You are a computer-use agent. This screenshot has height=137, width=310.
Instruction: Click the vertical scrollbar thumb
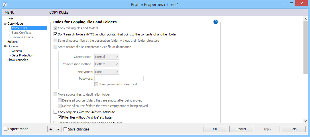pyautogui.click(x=305, y=47)
